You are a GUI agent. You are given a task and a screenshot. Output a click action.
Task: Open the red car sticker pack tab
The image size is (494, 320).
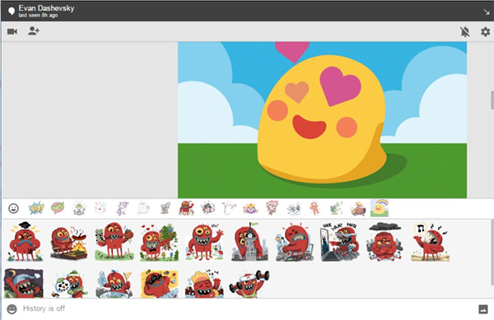(x=358, y=208)
